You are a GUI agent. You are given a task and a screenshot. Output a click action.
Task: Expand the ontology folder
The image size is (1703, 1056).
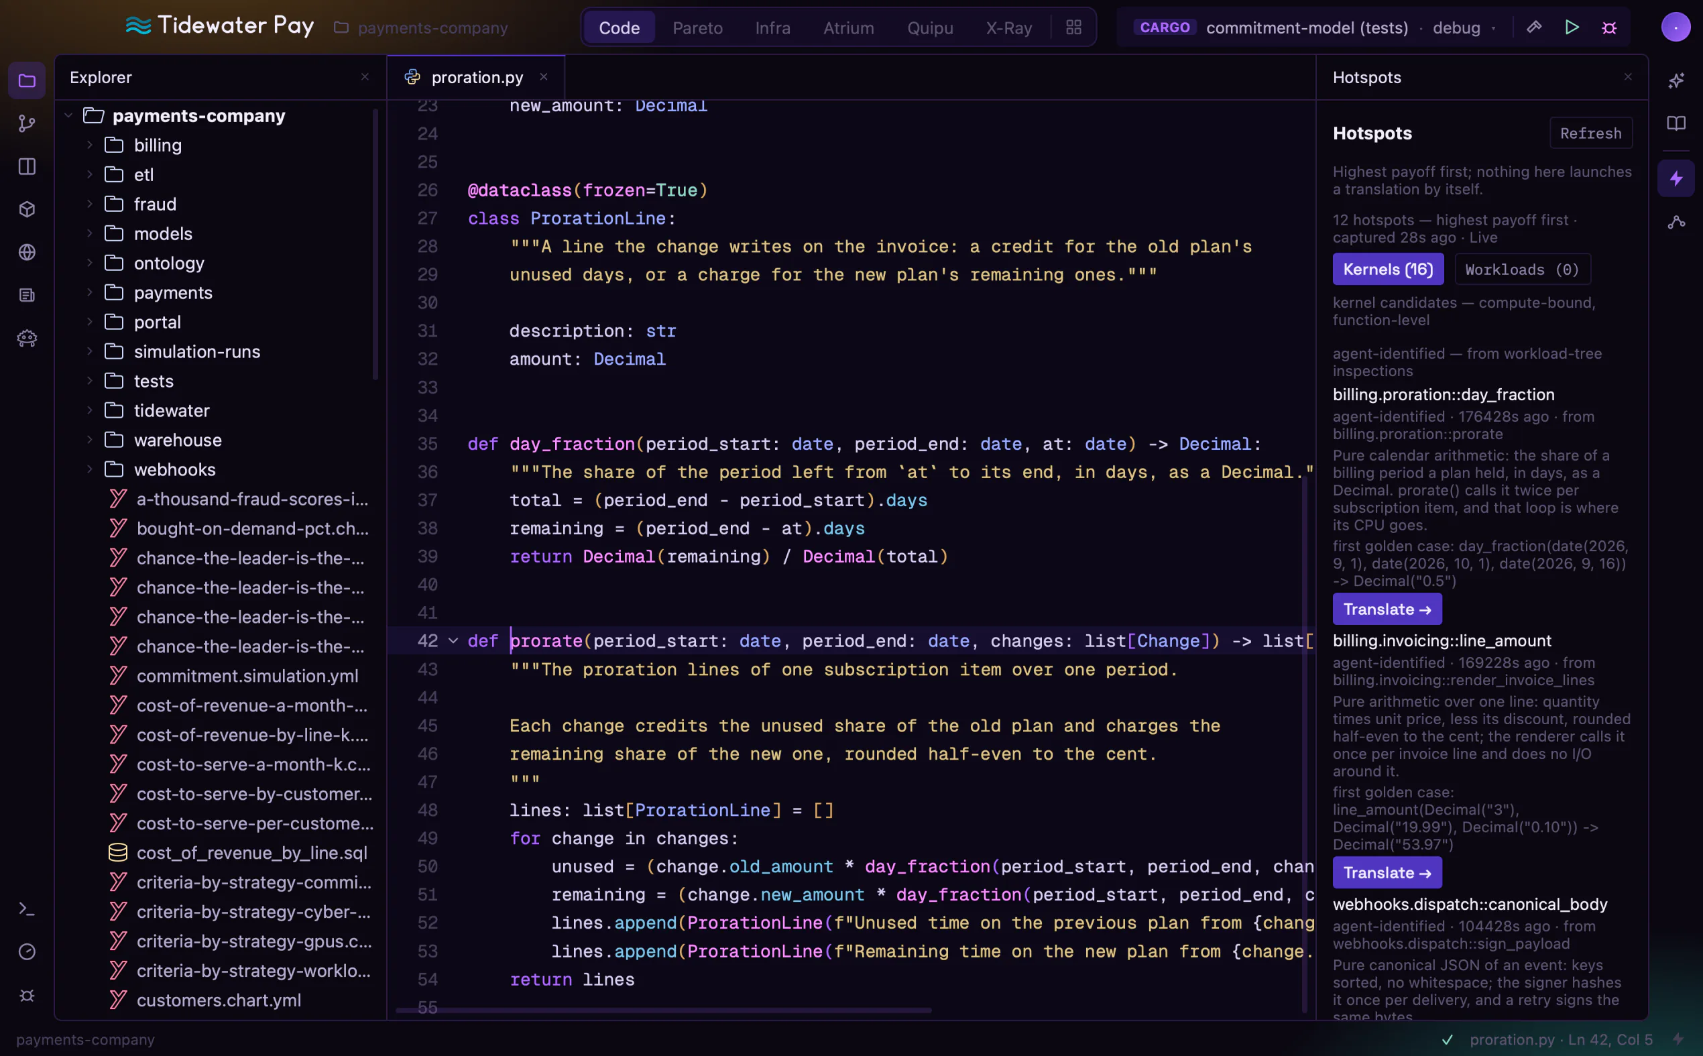(x=89, y=263)
